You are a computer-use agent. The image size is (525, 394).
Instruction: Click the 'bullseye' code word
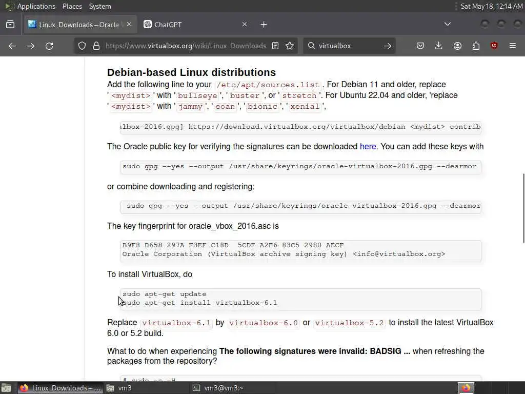point(197,96)
